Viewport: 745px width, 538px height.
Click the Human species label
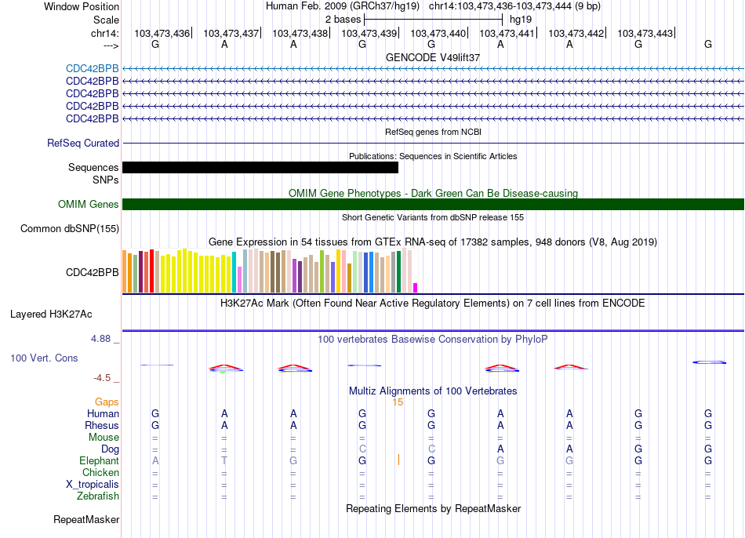point(103,414)
